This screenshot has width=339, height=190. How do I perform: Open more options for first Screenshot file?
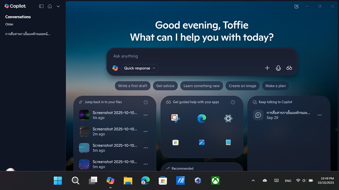[145, 115]
